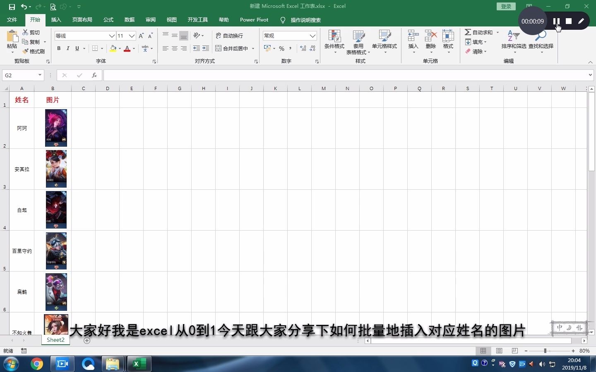Toggle bold formatting
The height and width of the screenshot is (372, 596).
[x=59, y=48]
